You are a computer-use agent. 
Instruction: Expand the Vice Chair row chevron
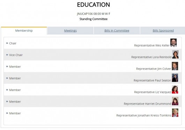click(7, 55)
